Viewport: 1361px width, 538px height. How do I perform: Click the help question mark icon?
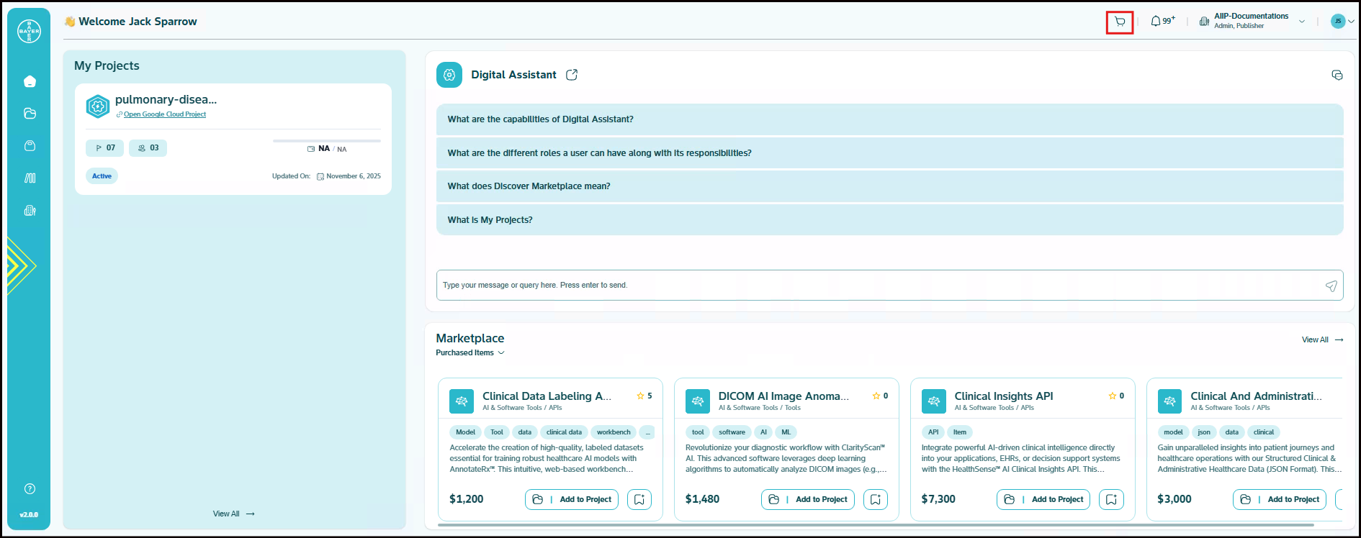point(30,489)
